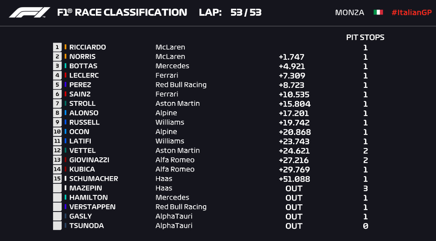Image resolution: width=436 pixels, height=241 pixels.
Task: Click the Italian flag icon
Action: pos(378,12)
